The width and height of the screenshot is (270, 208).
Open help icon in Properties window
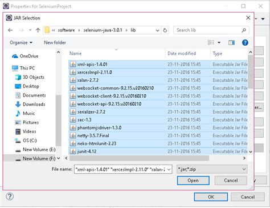[10, 197]
